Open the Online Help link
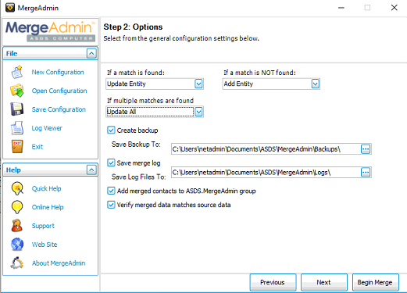 (48, 207)
